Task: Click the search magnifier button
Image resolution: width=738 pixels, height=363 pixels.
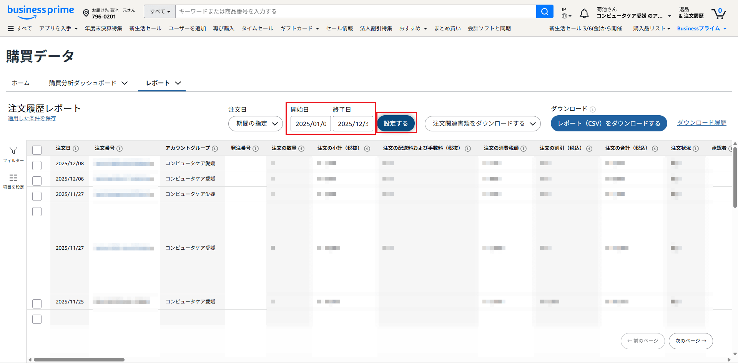Action: pyautogui.click(x=544, y=12)
